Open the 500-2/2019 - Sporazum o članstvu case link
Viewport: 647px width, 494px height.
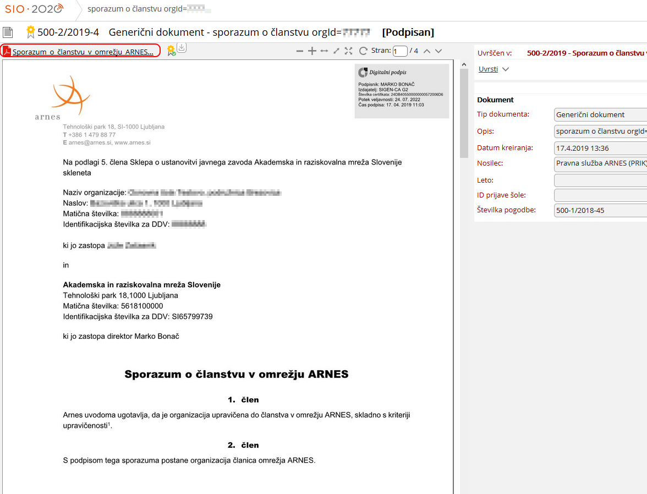pyautogui.click(x=586, y=53)
